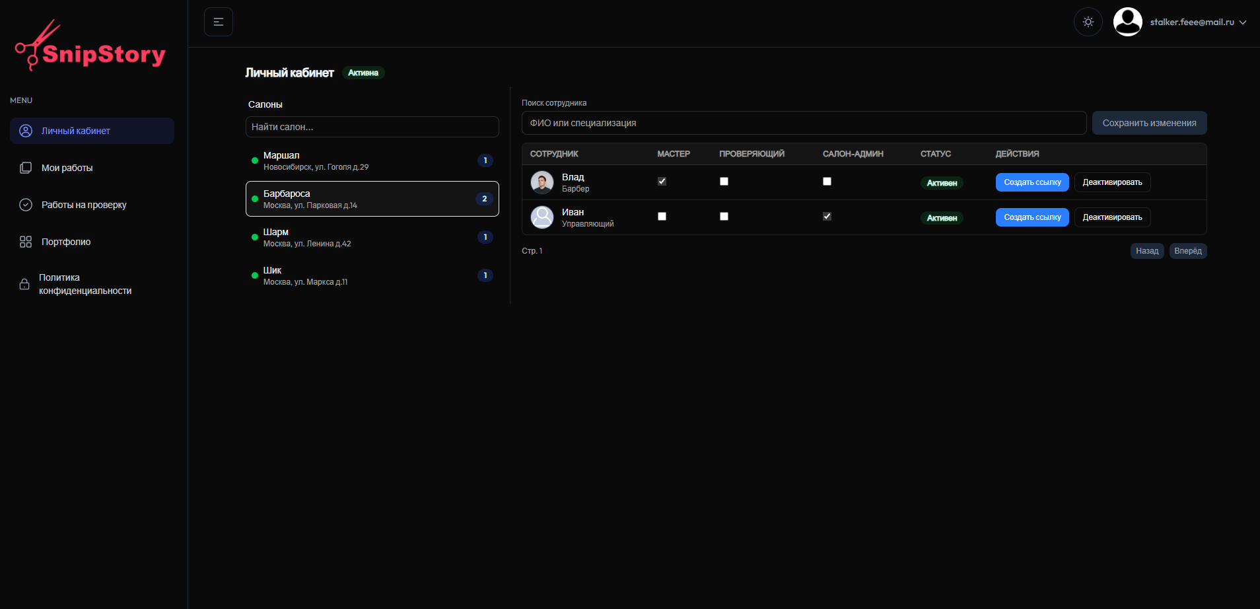Click the stalker.feee@mail.ru account email
Image resolution: width=1260 pixels, height=609 pixels.
click(1192, 22)
